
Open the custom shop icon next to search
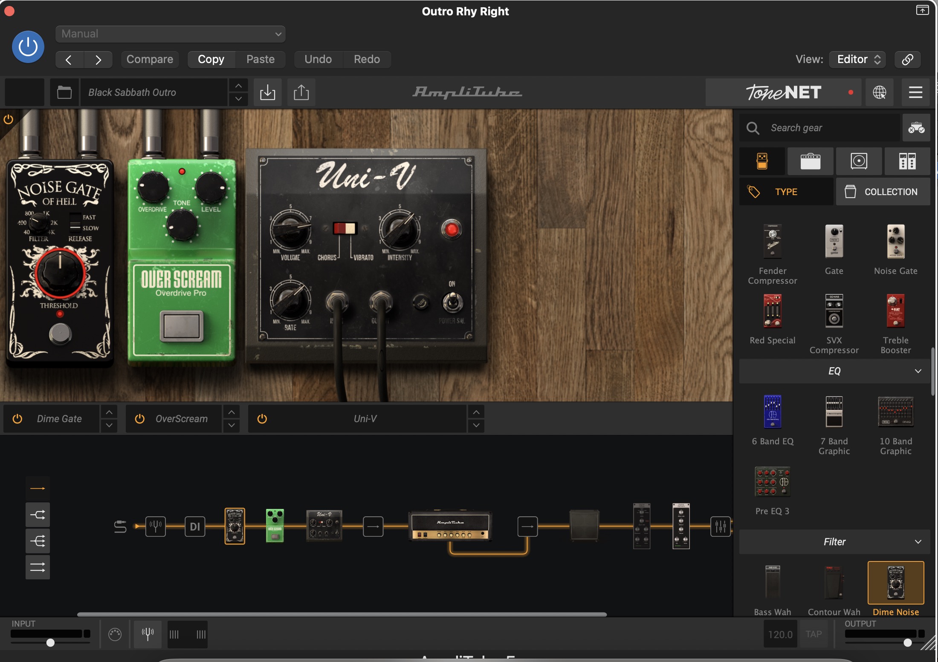pyautogui.click(x=916, y=128)
